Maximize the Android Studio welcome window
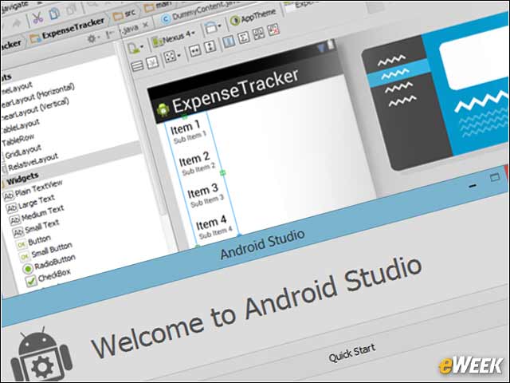 495,177
